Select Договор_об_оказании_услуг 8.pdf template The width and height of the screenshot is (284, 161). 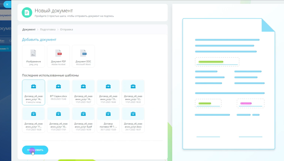pos(83,120)
